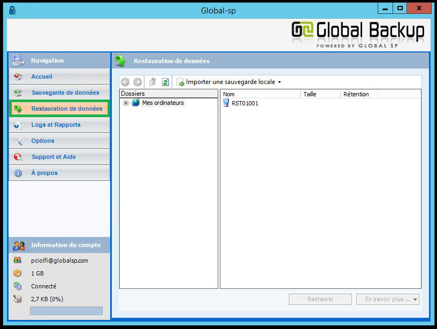
Task: Click Importer une sauvegarde locale label
Action: coord(231,82)
